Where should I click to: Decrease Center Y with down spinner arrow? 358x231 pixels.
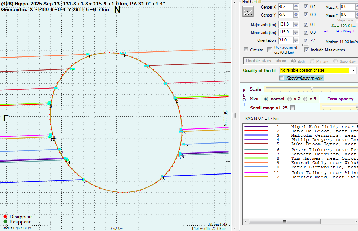[296, 17]
